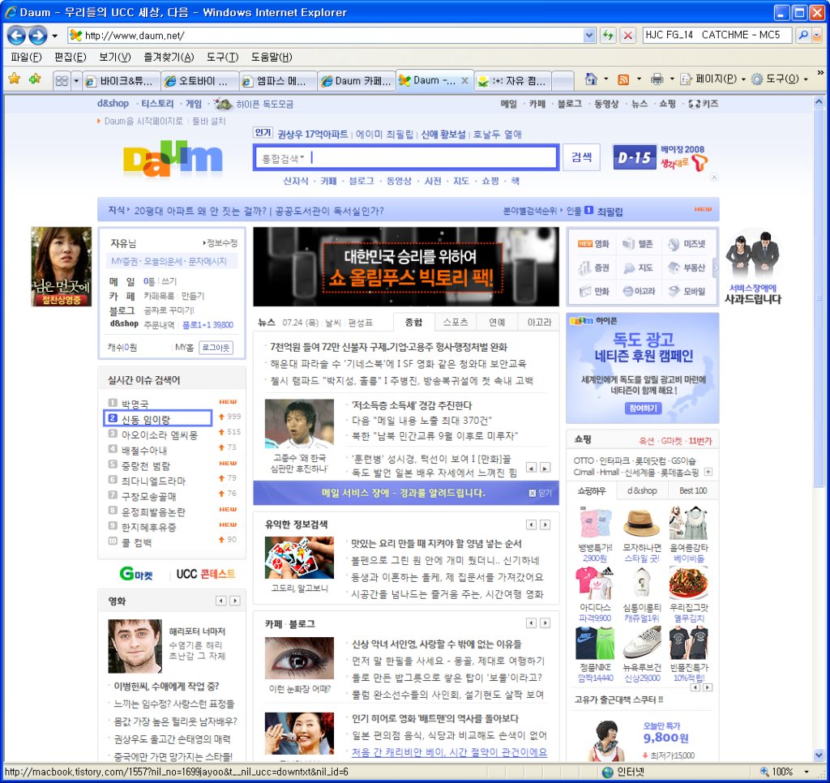Open the 도움말(H) menu
The image size is (830, 783).
pyautogui.click(x=272, y=58)
